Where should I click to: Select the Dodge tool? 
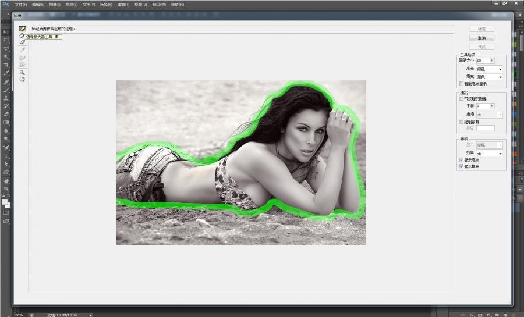(x=6, y=139)
